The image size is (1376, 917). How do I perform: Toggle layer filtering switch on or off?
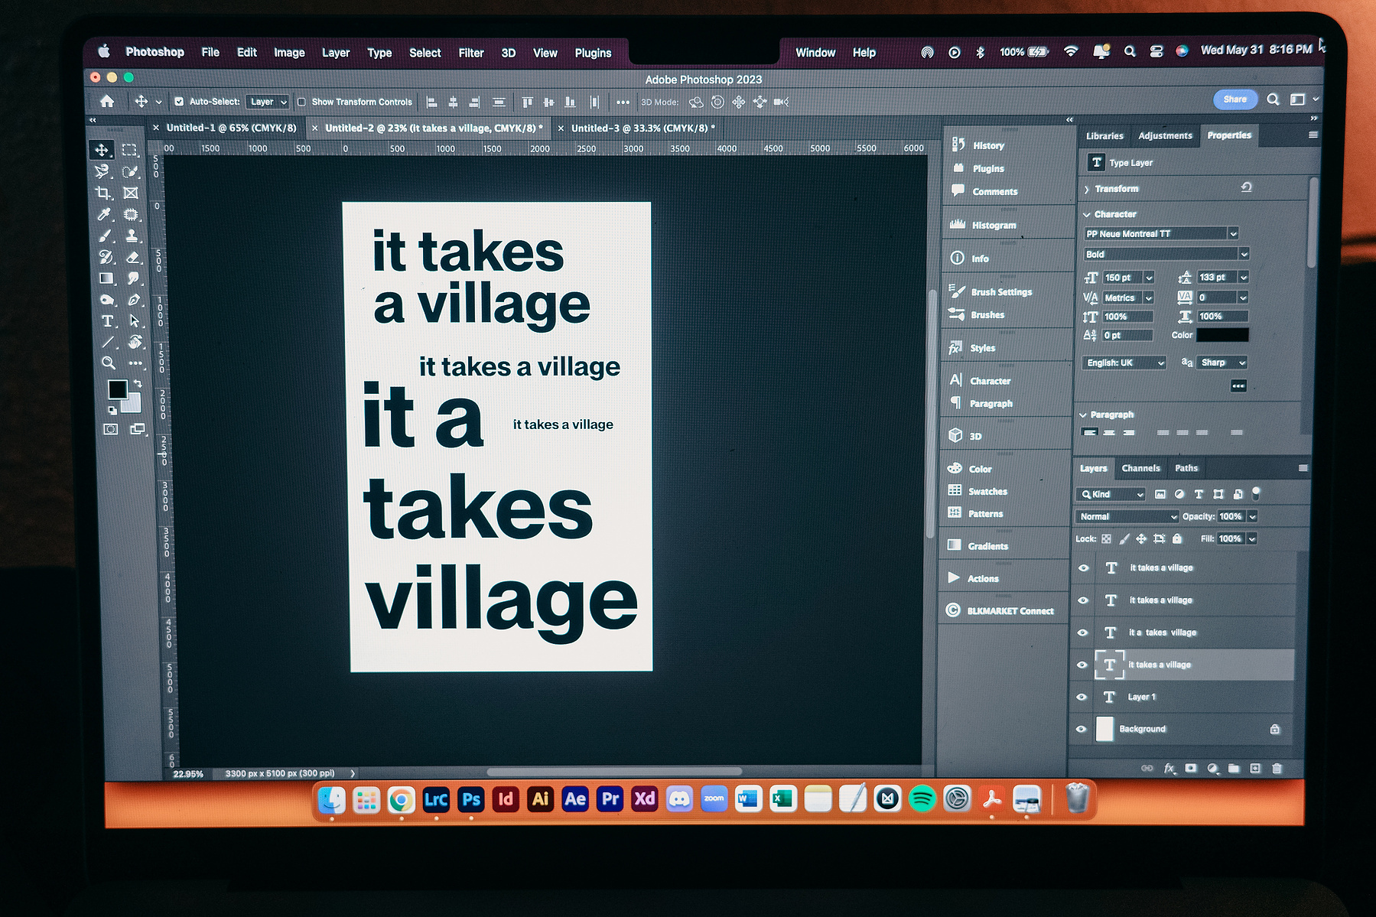click(1255, 494)
